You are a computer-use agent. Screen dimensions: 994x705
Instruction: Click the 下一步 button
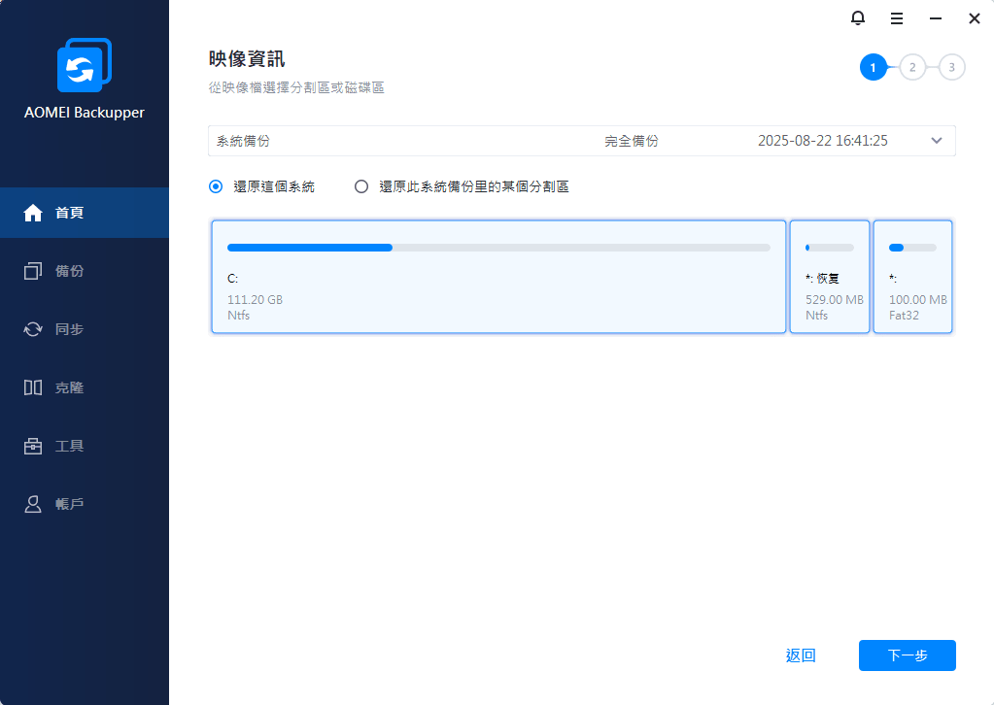tap(908, 655)
